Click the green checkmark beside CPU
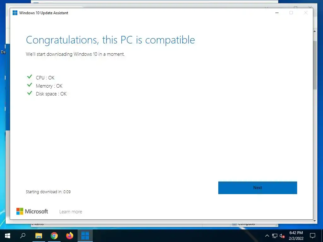This screenshot has width=323, height=242. click(x=30, y=77)
